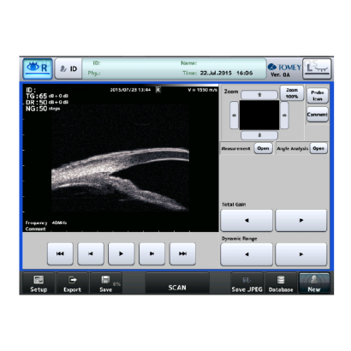Switch to the left eye L button
351x351 pixels.
[x=317, y=68]
